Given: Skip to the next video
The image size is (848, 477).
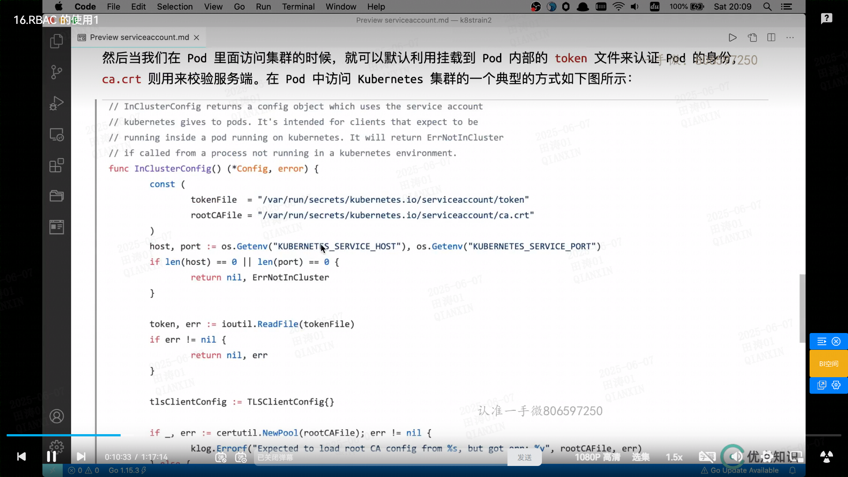Looking at the screenshot, I should (x=81, y=456).
